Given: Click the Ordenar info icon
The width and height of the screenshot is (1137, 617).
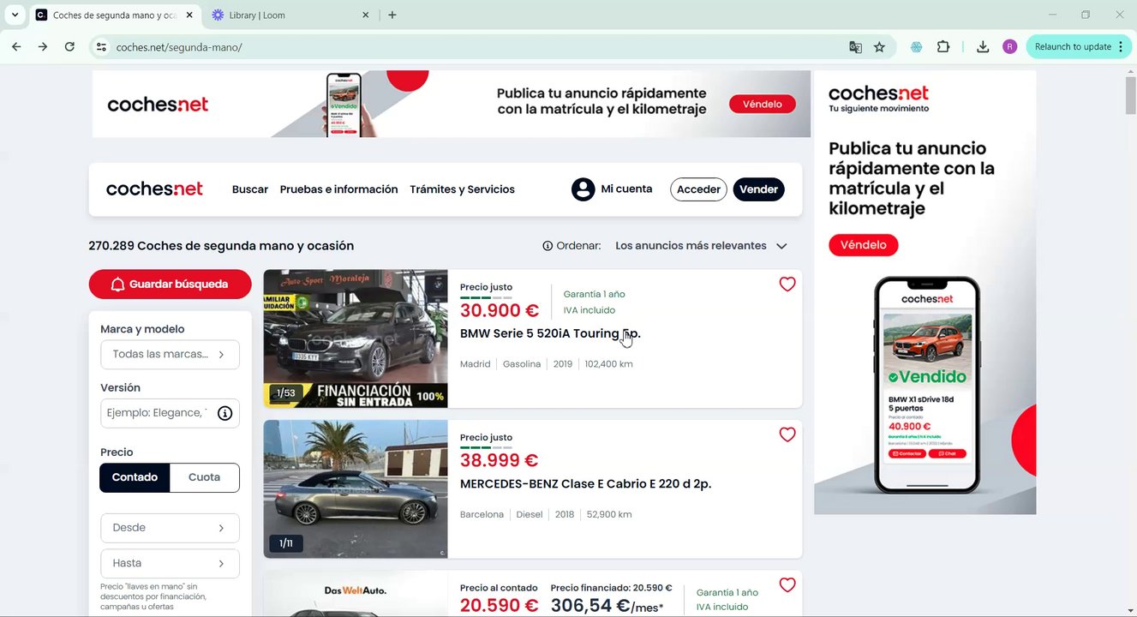Looking at the screenshot, I should click(548, 246).
